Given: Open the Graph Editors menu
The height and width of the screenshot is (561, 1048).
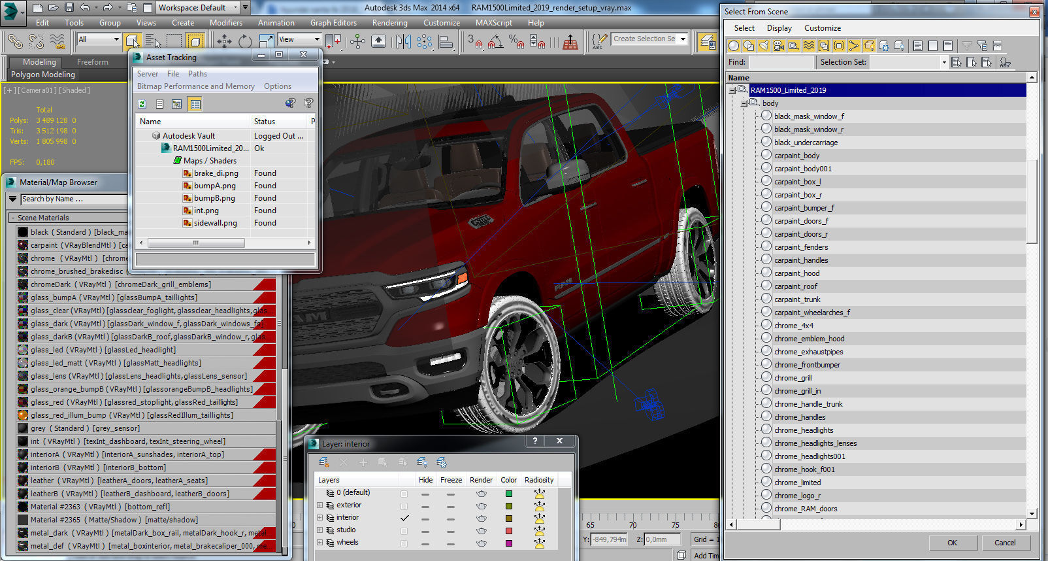Looking at the screenshot, I should tap(333, 23).
